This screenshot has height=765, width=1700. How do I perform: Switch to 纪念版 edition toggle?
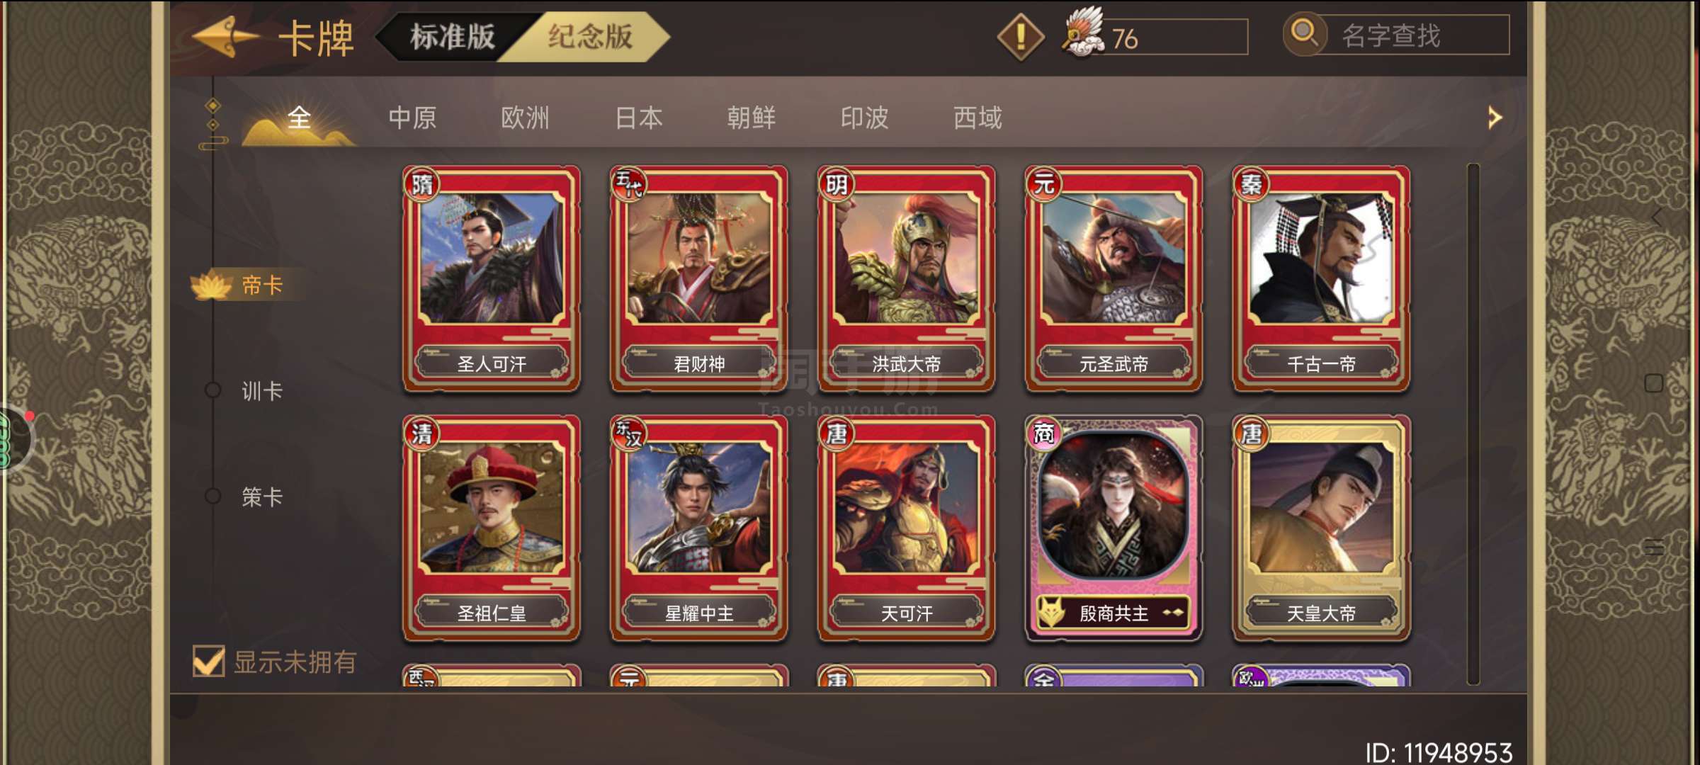coord(589,37)
